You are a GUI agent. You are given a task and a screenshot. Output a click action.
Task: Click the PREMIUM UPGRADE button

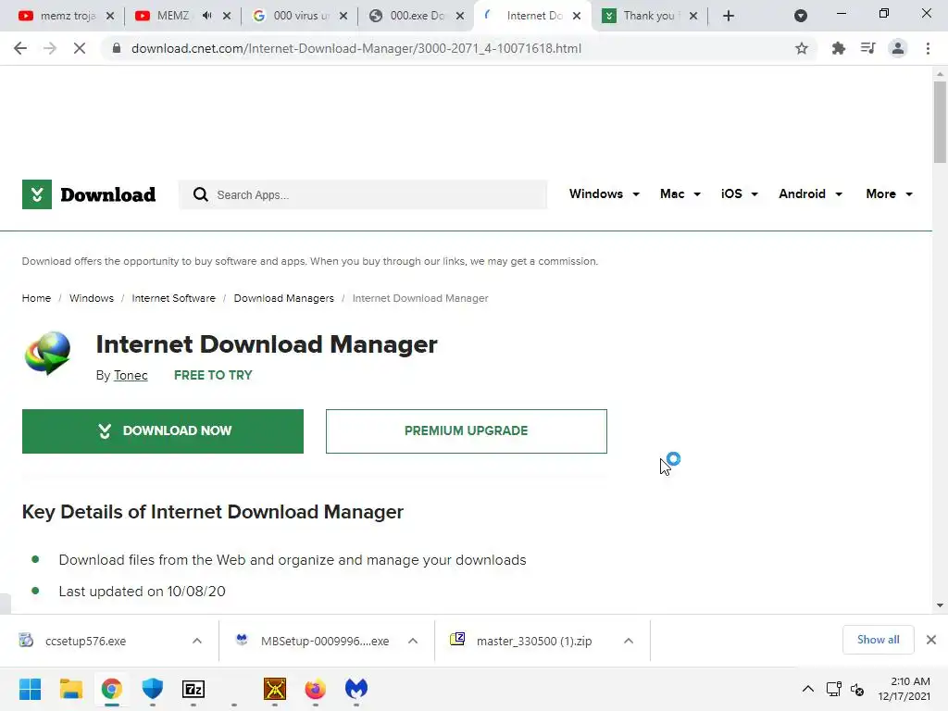tap(467, 431)
